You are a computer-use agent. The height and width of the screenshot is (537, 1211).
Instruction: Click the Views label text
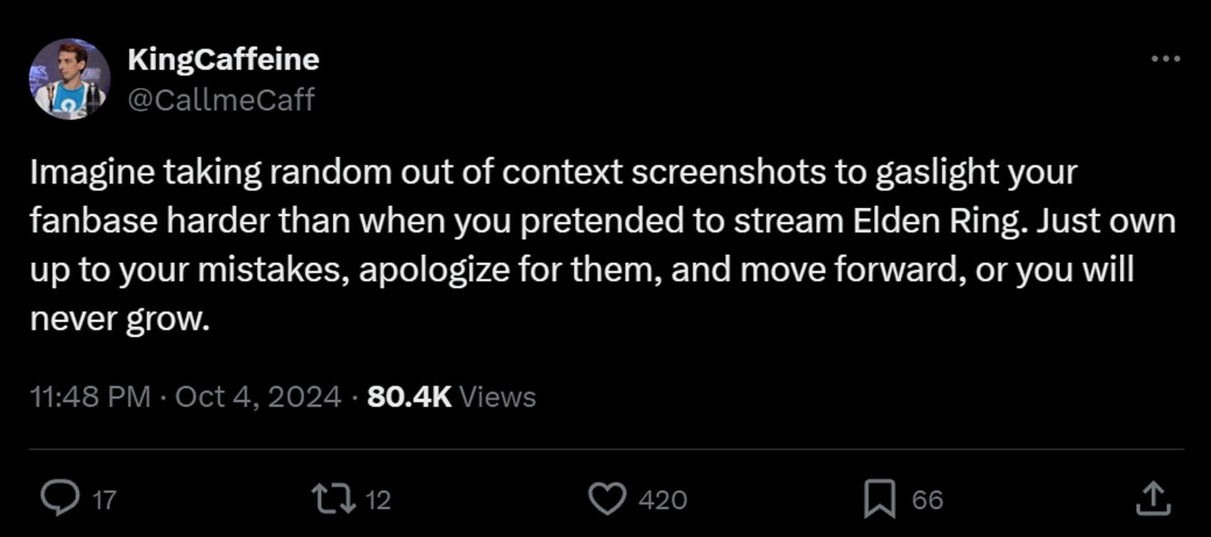coord(498,397)
